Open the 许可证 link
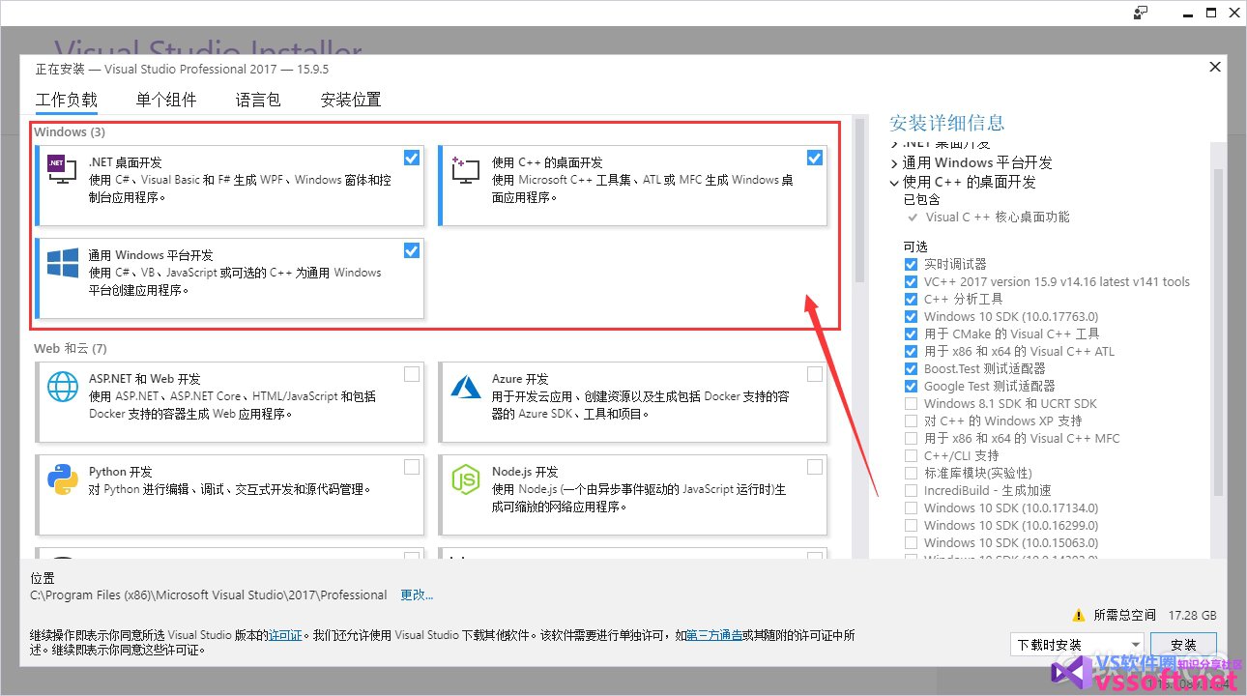Viewport: 1247px width, 696px height. click(285, 635)
